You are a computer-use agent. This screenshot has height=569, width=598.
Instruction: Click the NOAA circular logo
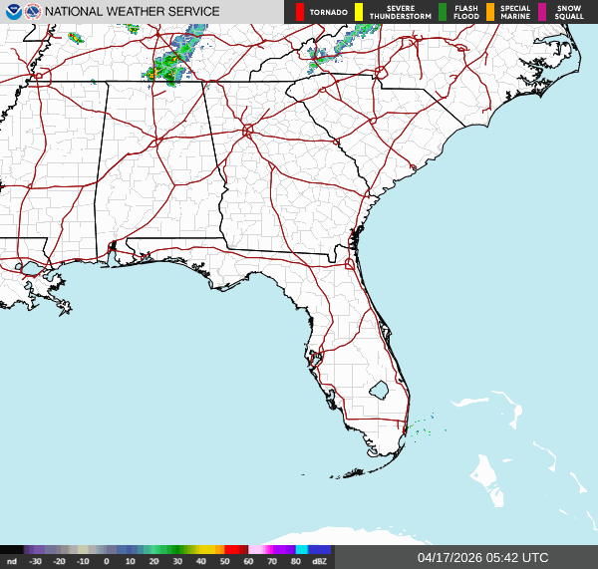coord(13,12)
